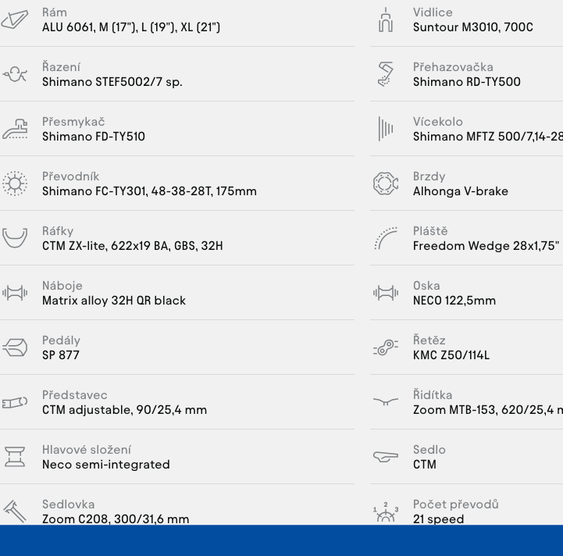Viewport: 563px width, 556px height.
Task: Click the 'Oska' label
Action: 426,286
